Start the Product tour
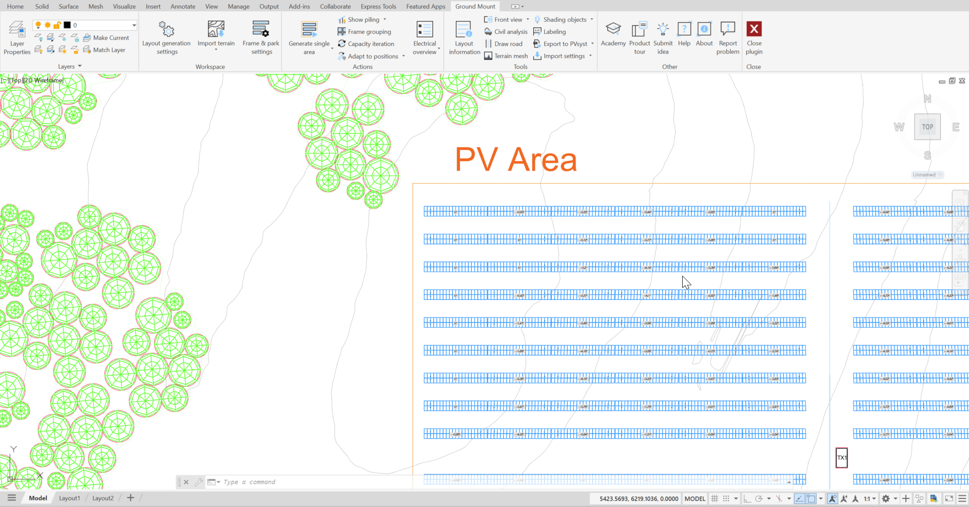 pyautogui.click(x=639, y=37)
